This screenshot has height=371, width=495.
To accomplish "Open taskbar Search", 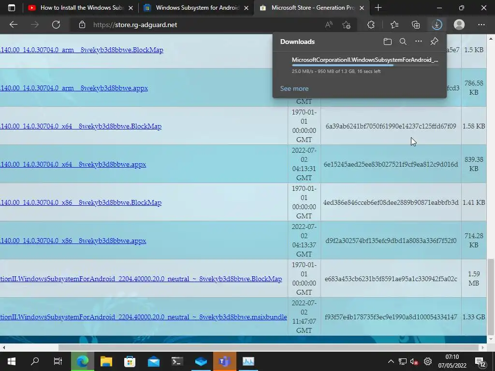I will (35, 361).
